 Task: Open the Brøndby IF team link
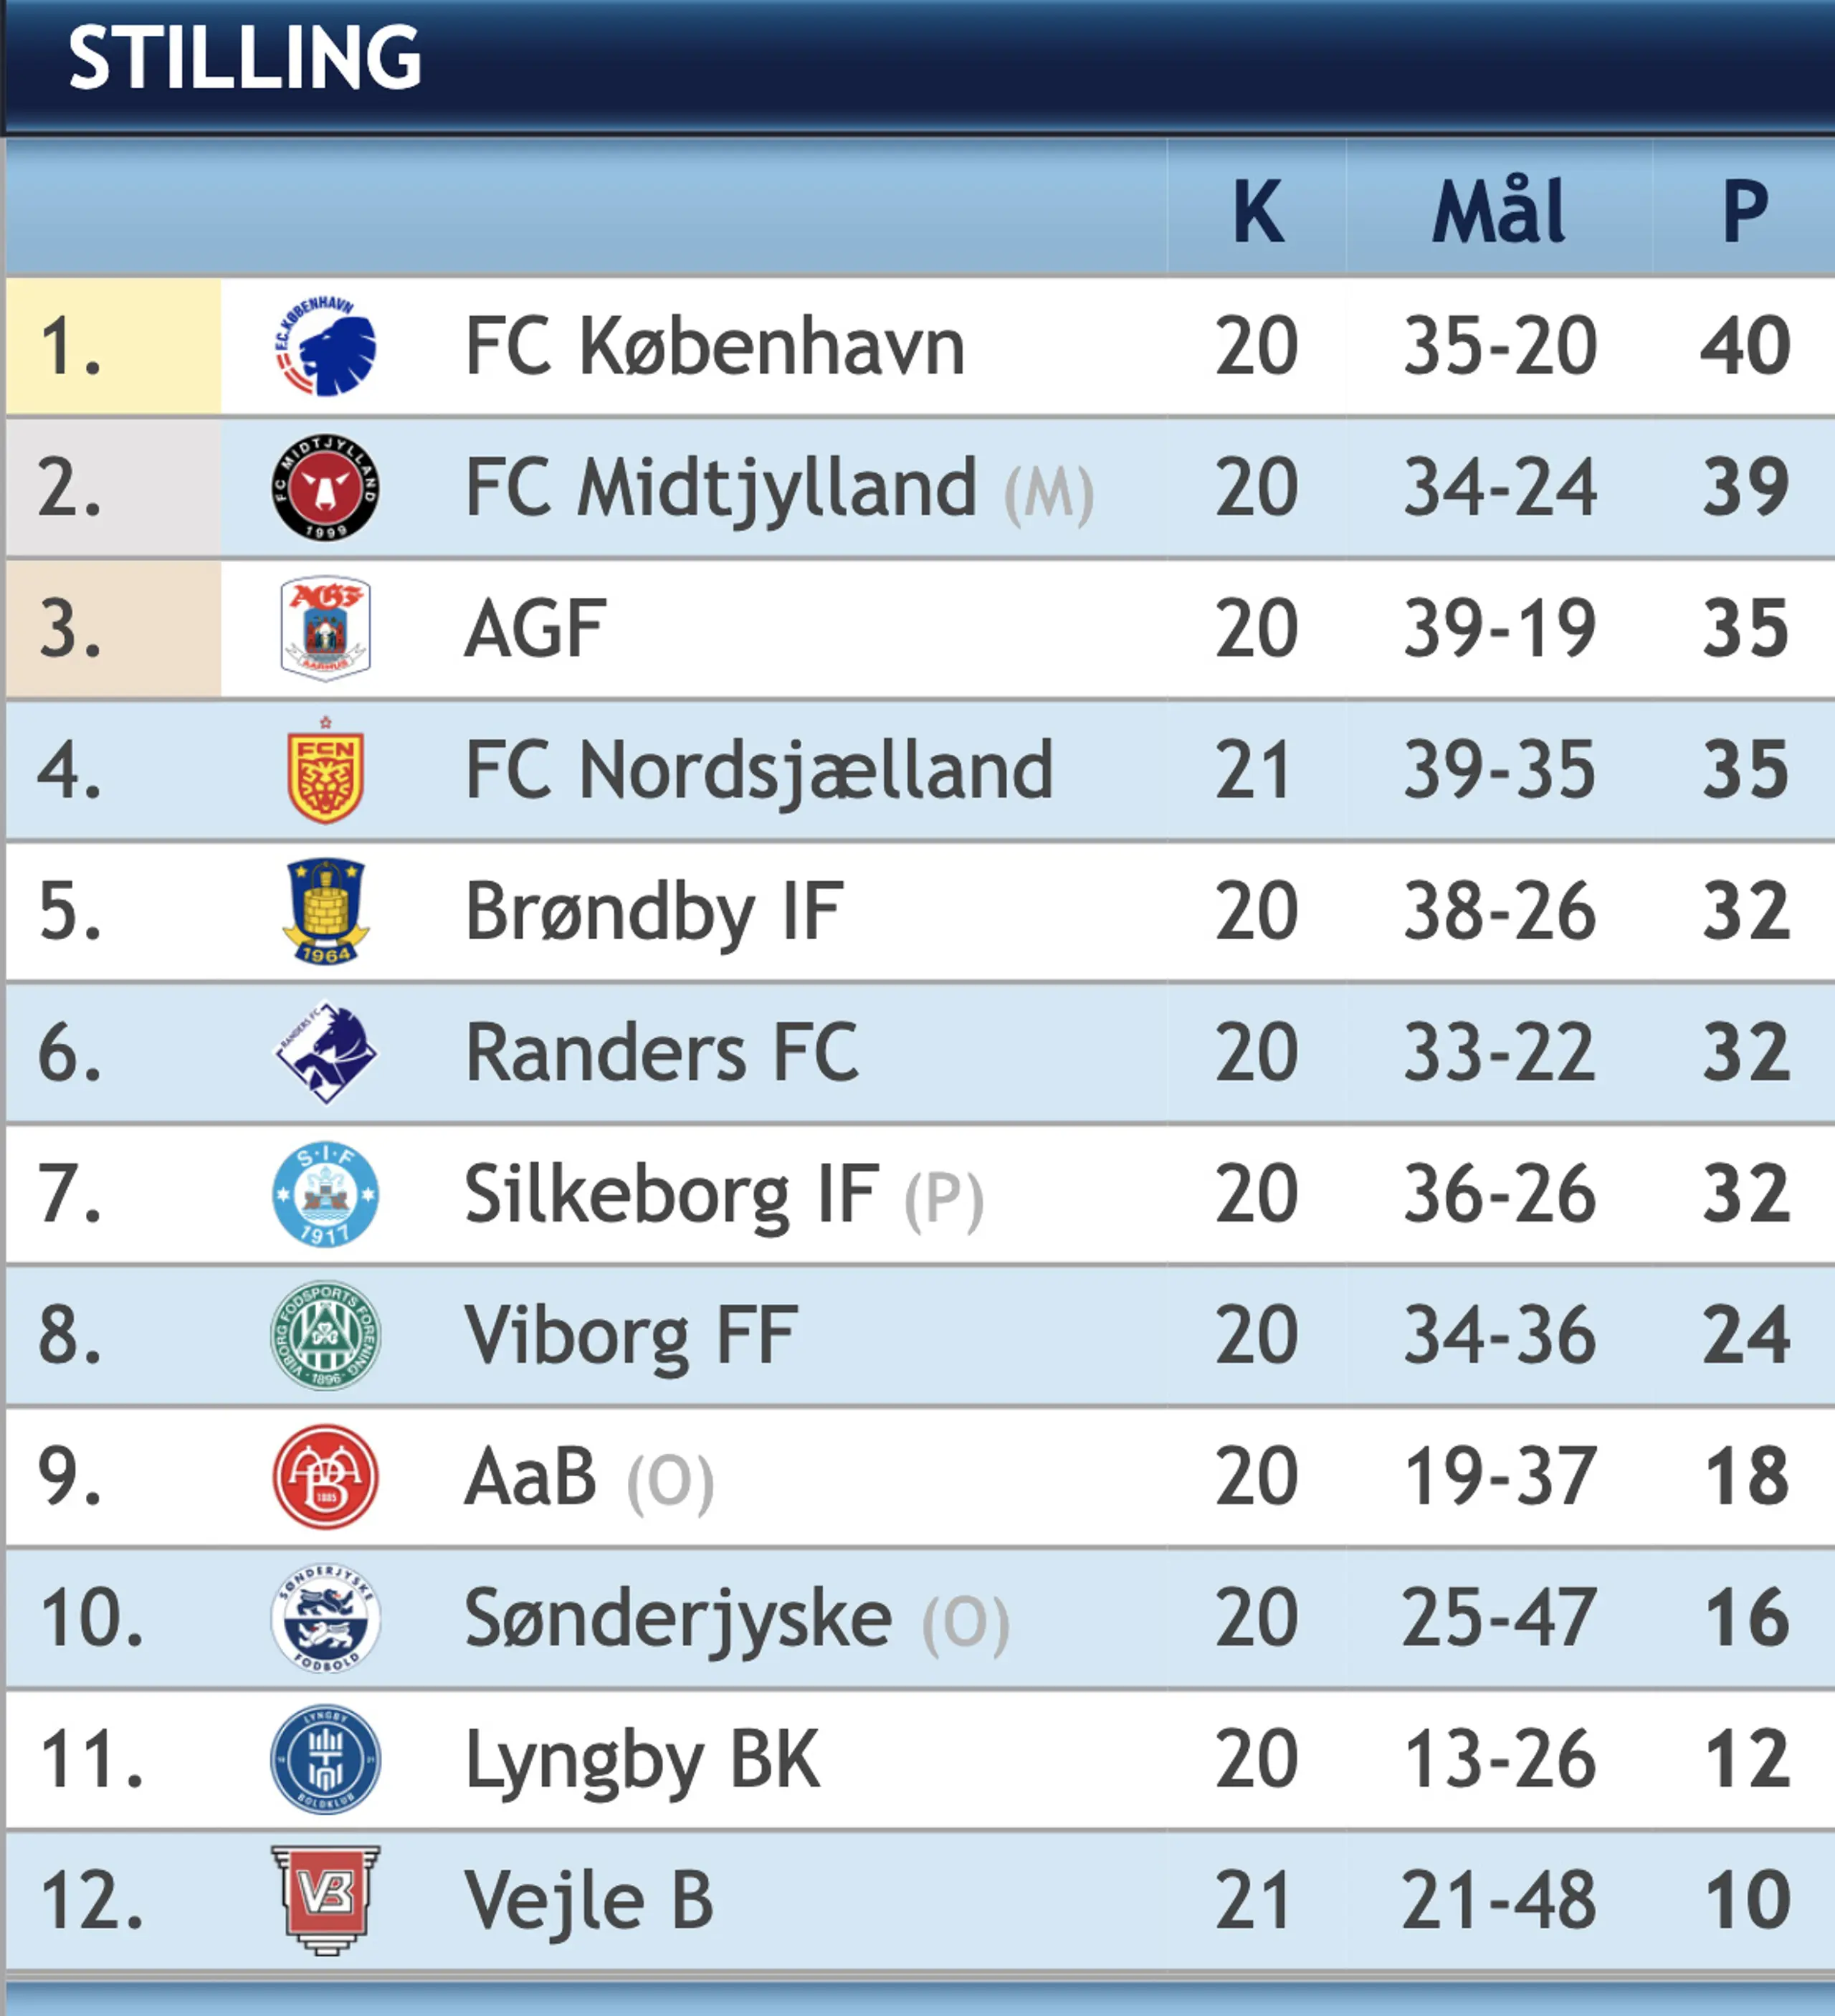(654, 911)
